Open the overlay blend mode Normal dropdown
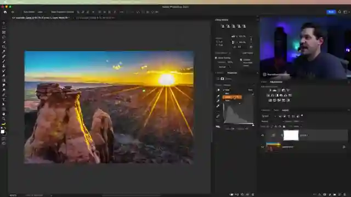Image resolution: width=351 pixels, height=197 pixels. pyautogui.click(x=224, y=67)
